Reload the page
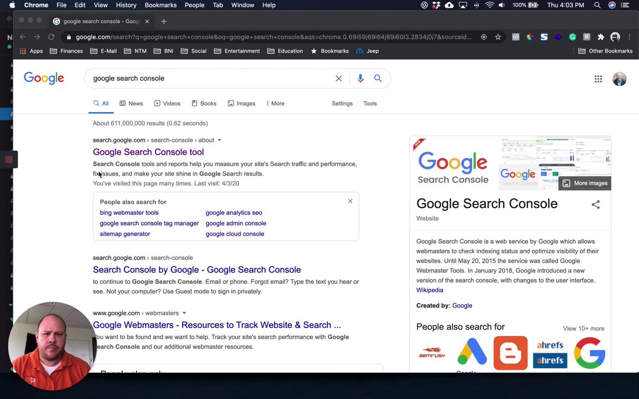 52,37
